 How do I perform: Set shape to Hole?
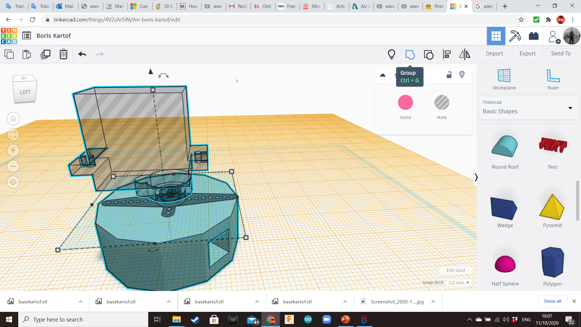click(x=441, y=103)
